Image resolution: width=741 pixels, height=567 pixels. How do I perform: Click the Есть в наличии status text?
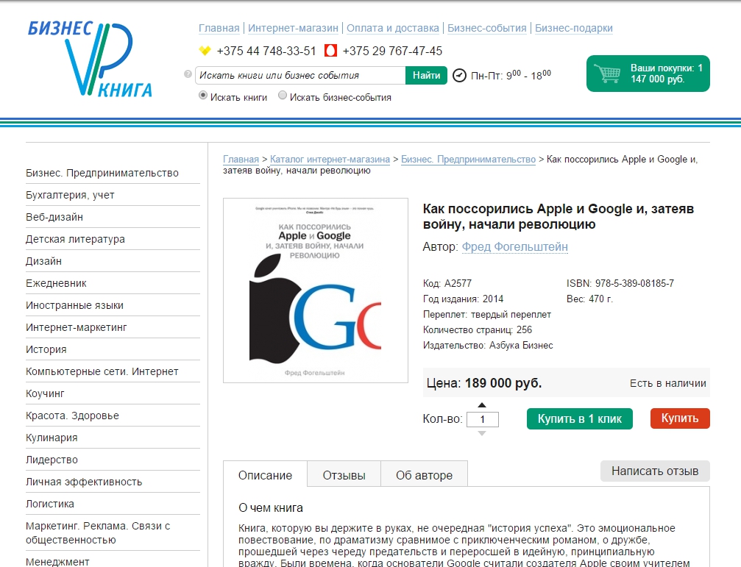click(x=667, y=383)
